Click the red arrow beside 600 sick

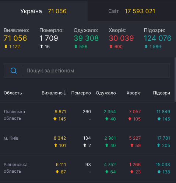click(x=111, y=46)
